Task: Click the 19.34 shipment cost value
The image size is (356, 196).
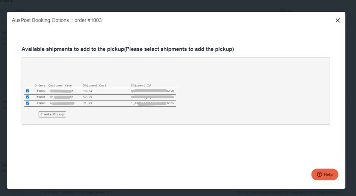Action: tap(88, 91)
